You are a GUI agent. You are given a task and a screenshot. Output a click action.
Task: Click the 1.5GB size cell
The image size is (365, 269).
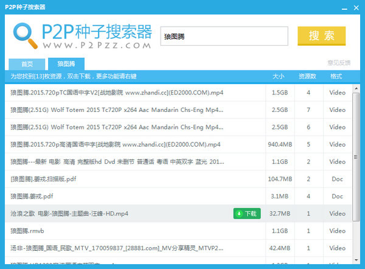[x=280, y=93]
